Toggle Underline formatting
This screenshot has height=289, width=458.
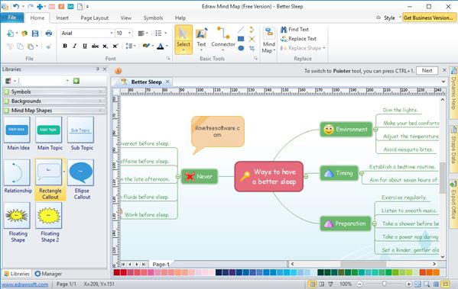pyautogui.click(x=85, y=46)
